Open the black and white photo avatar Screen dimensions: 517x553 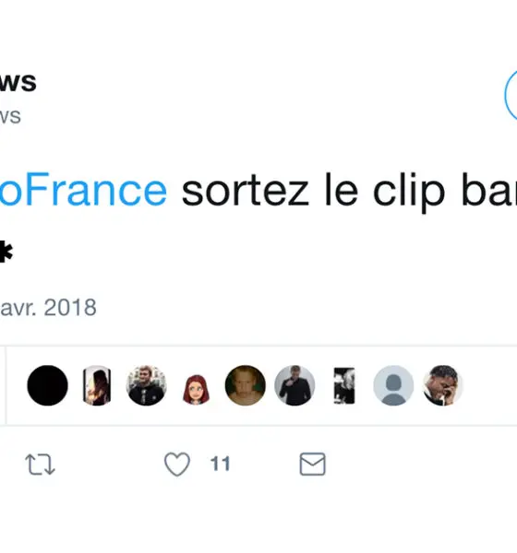[x=344, y=385]
